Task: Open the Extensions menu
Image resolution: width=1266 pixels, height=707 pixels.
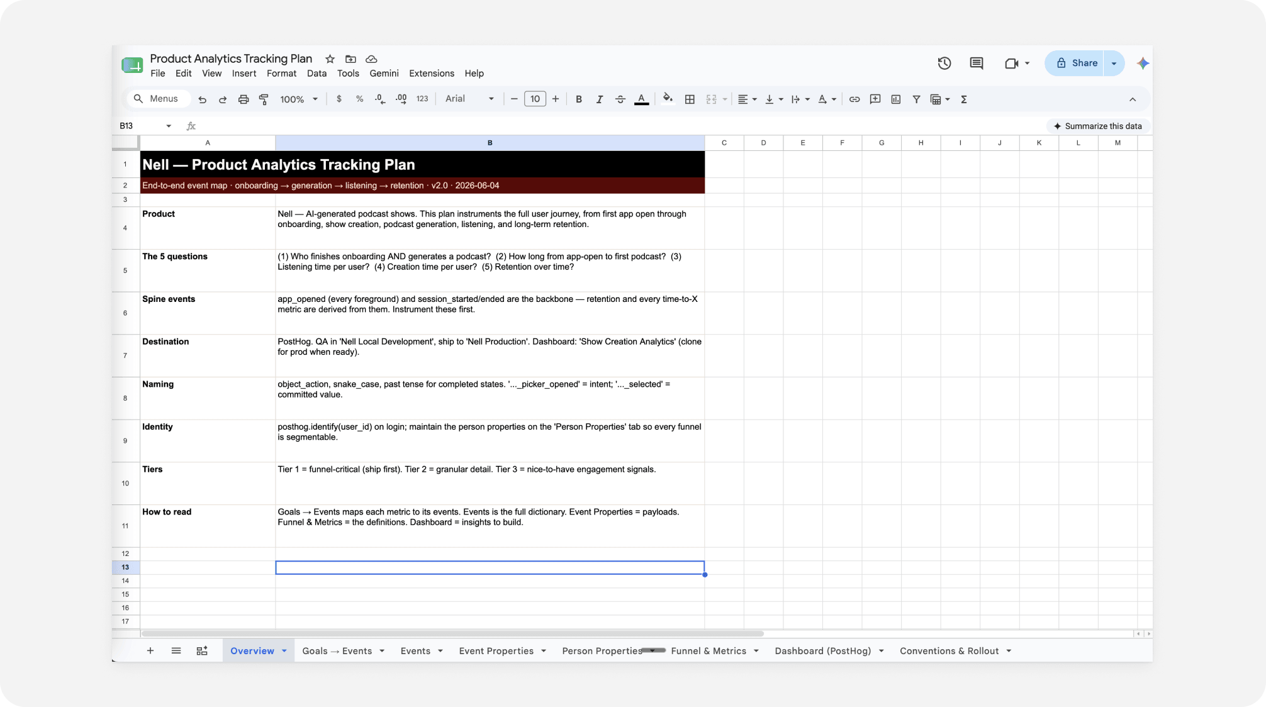Action: 432,74
